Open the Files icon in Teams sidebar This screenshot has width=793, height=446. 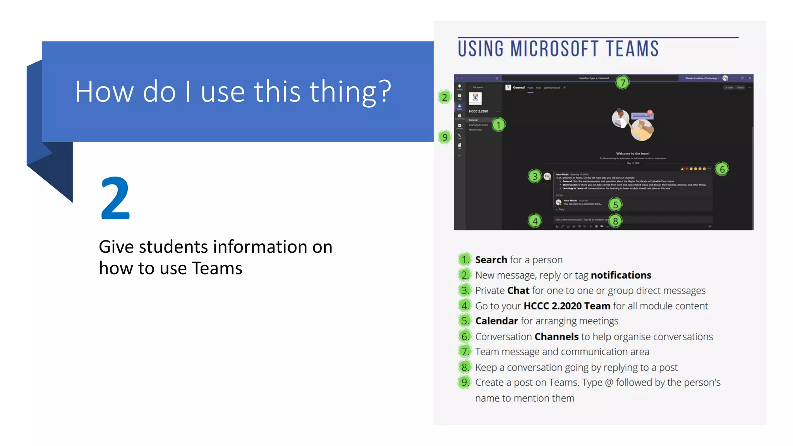coord(459,146)
